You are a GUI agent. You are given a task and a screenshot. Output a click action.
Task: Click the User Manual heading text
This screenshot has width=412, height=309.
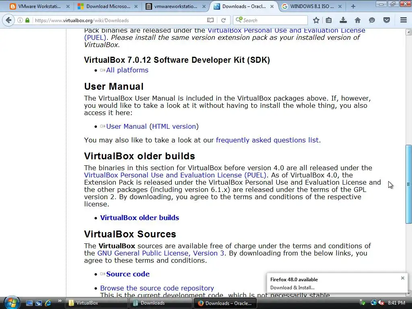click(x=114, y=87)
